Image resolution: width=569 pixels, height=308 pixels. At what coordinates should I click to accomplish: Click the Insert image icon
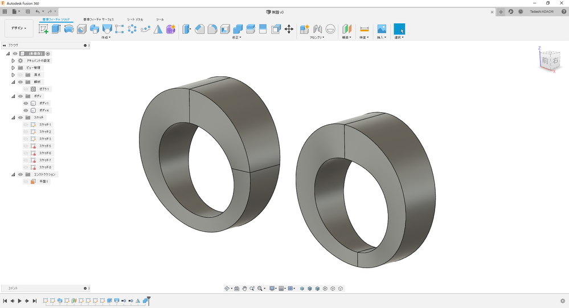[382, 29]
